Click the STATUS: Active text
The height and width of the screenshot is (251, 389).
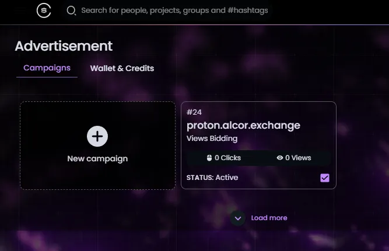212,178
